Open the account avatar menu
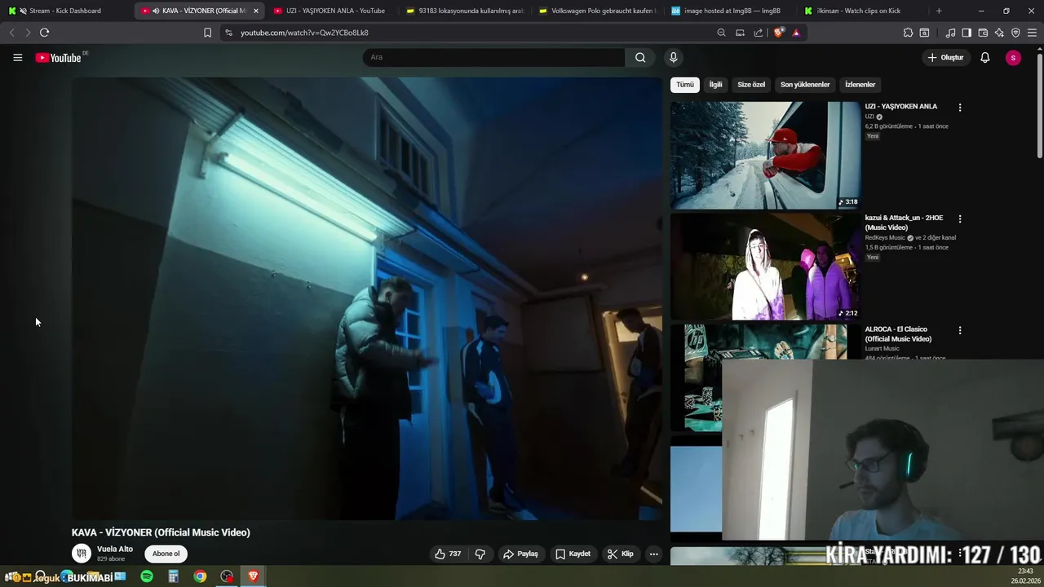The height and width of the screenshot is (587, 1044). click(1013, 57)
